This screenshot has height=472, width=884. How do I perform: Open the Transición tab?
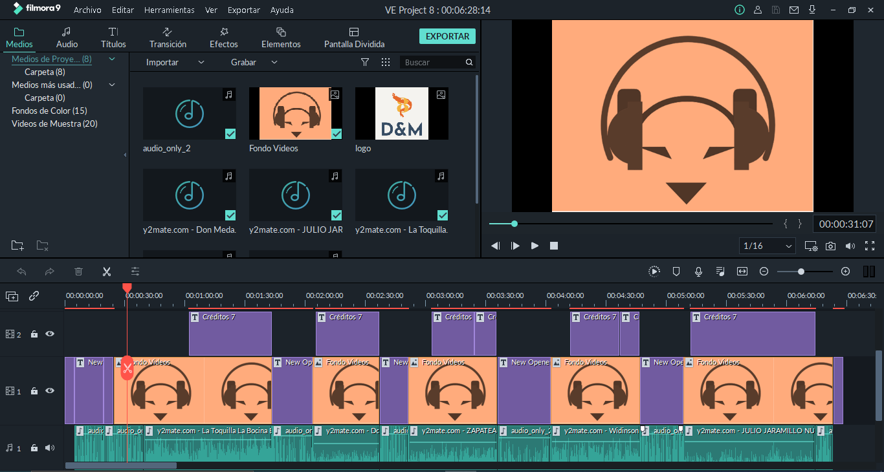168,38
